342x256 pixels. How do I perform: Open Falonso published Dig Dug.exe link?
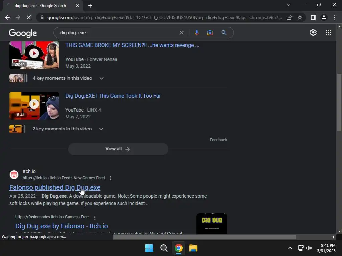coord(55,187)
